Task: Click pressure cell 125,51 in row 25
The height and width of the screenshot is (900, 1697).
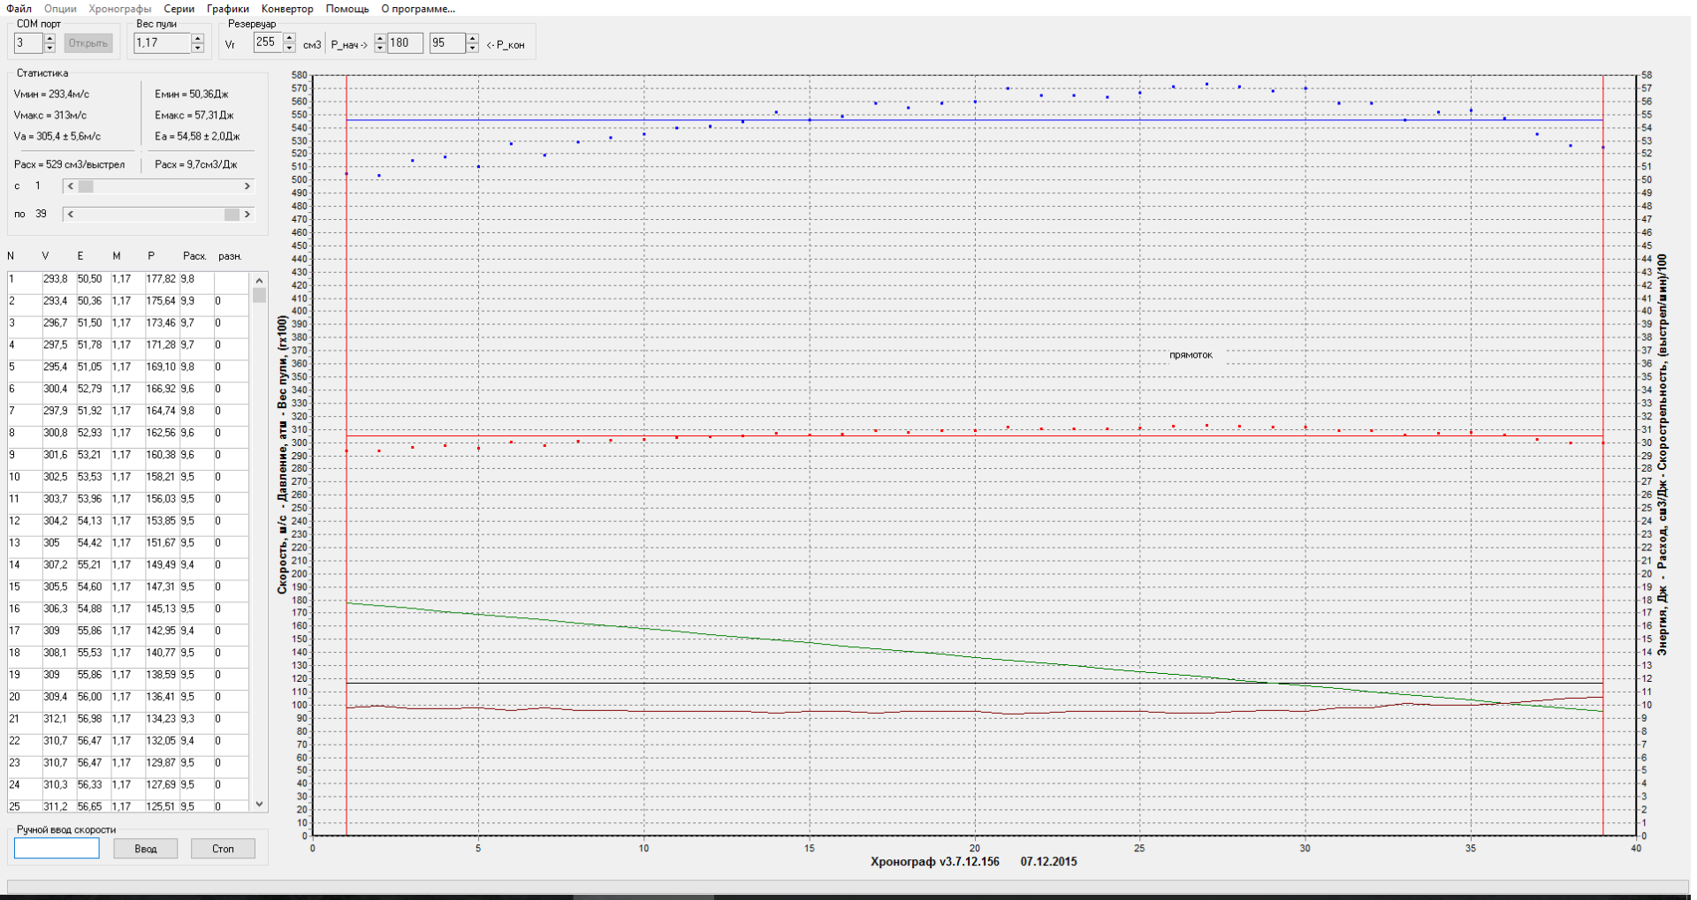Action: [x=161, y=806]
